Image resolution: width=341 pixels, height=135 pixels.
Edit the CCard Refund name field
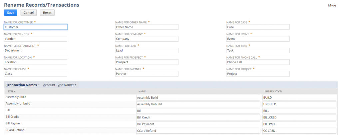[x=198, y=131]
